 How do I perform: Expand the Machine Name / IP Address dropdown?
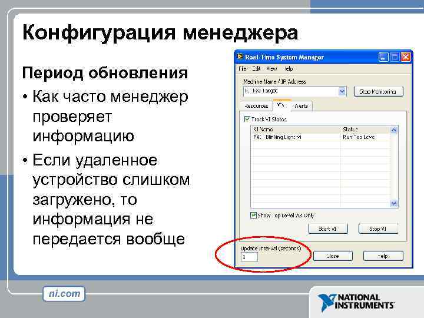342,91
